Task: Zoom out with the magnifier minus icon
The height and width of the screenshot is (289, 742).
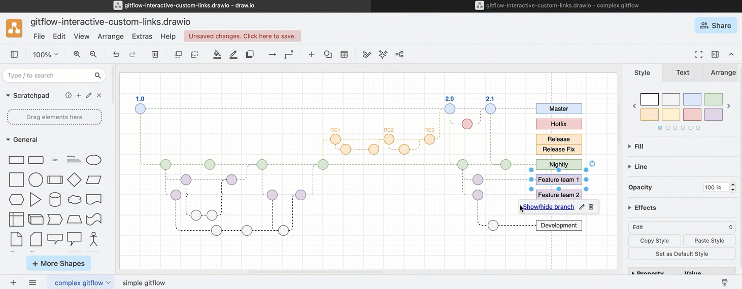Action: click(x=93, y=54)
